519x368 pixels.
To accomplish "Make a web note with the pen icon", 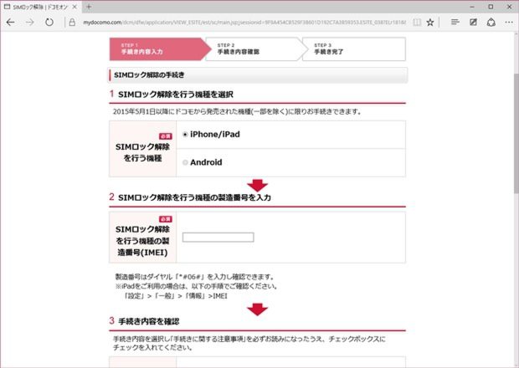I will pos(473,22).
